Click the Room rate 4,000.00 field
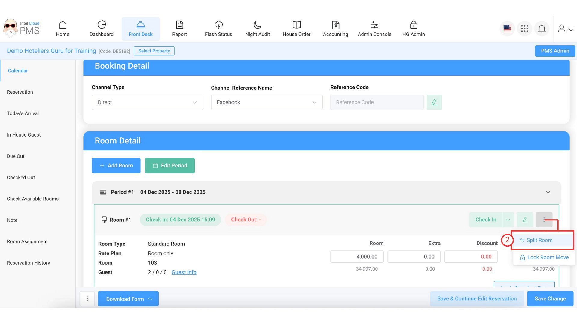The image size is (577, 324). pos(357,257)
